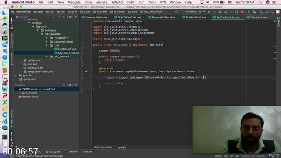Click the Word app icon in Dock

5,90
